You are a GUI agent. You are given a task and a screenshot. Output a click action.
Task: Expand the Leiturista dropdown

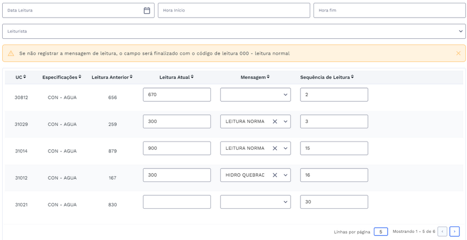tap(460, 31)
